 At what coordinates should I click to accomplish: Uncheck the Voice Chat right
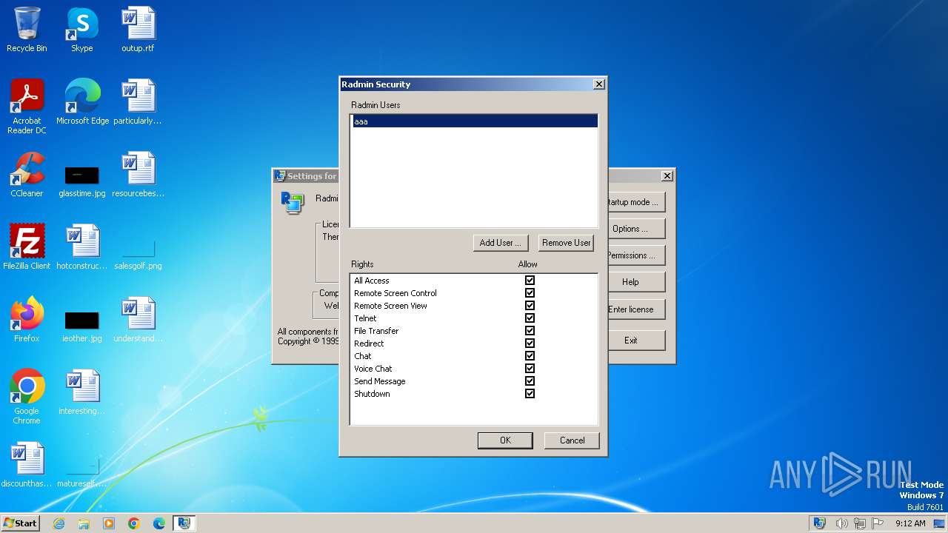(530, 369)
